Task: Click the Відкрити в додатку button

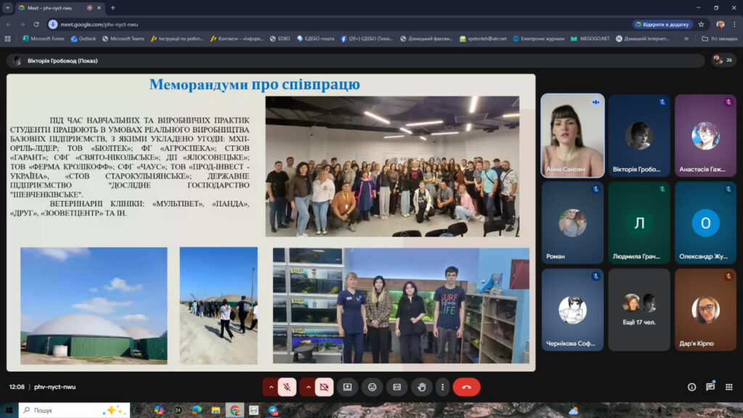Action: pos(662,24)
